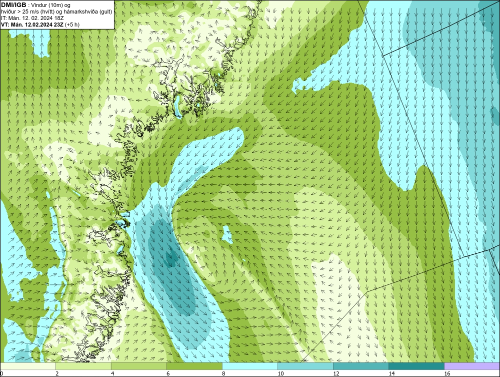Click the purple legend swatch above 16

tap(472, 366)
